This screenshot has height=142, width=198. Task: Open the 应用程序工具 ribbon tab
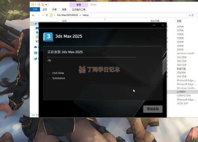click(x=78, y=9)
